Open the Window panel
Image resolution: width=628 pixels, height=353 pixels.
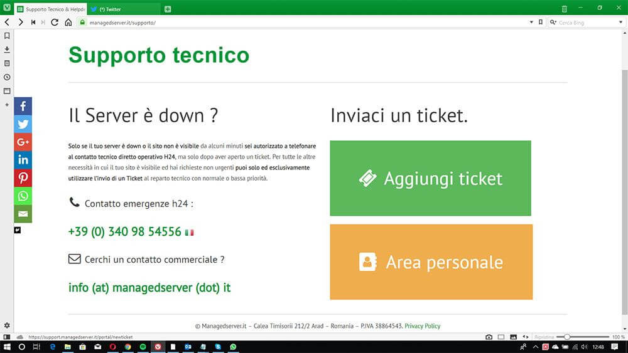(x=7, y=91)
